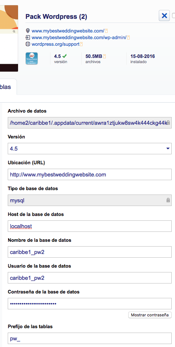The width and height of the screenshot is (175, 347).
Task: Click the orange icon next to 50.5MB
Action: tap(105, 56)
